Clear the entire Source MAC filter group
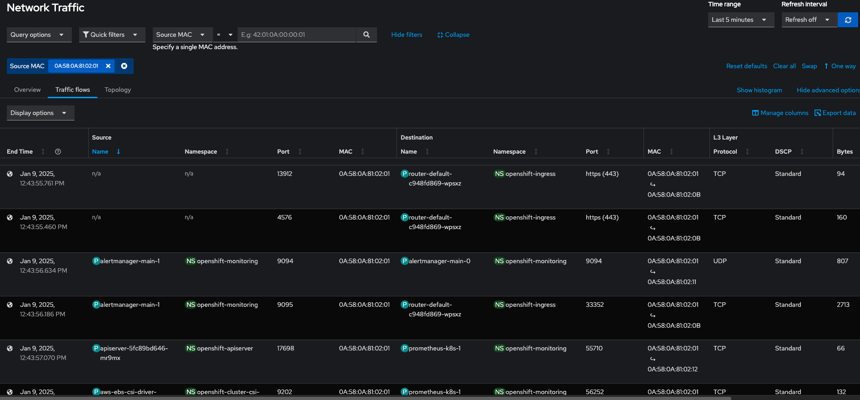This screenshot has width=860, height=400. (x=124, y=66)
